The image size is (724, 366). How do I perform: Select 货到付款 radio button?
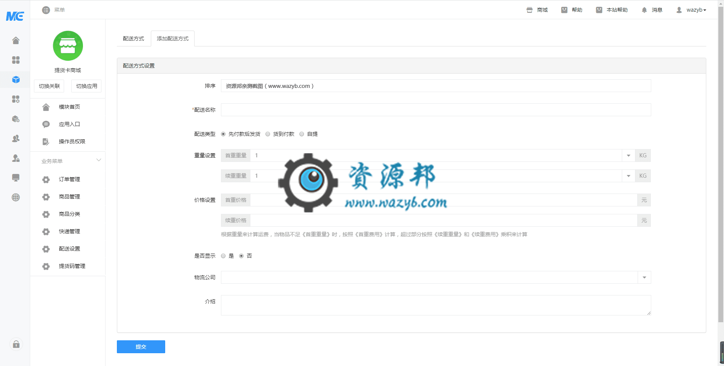point(268,134)
